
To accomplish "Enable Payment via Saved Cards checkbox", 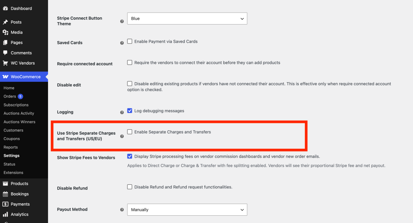I will click(129, 42).
